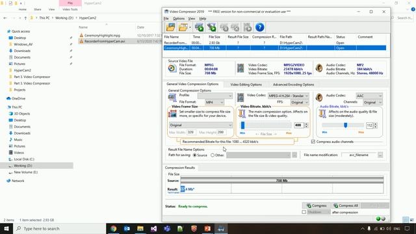Open Working (D:) in Explorer sidebar
The image size is (416, 234).
pos(23,166)
